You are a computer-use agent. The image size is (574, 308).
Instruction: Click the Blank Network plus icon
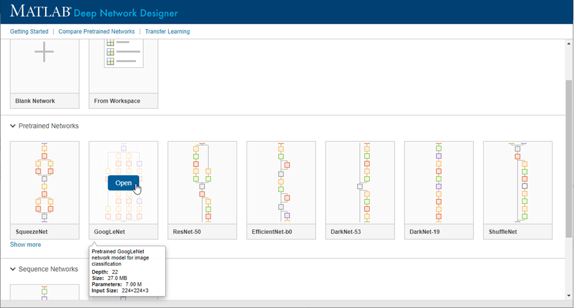coord(45,52)
